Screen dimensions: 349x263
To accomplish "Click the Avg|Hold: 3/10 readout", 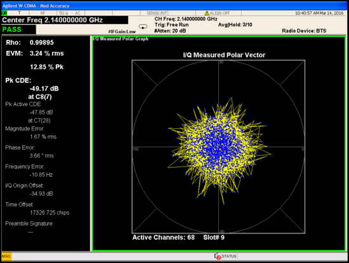I will (235, 25).
